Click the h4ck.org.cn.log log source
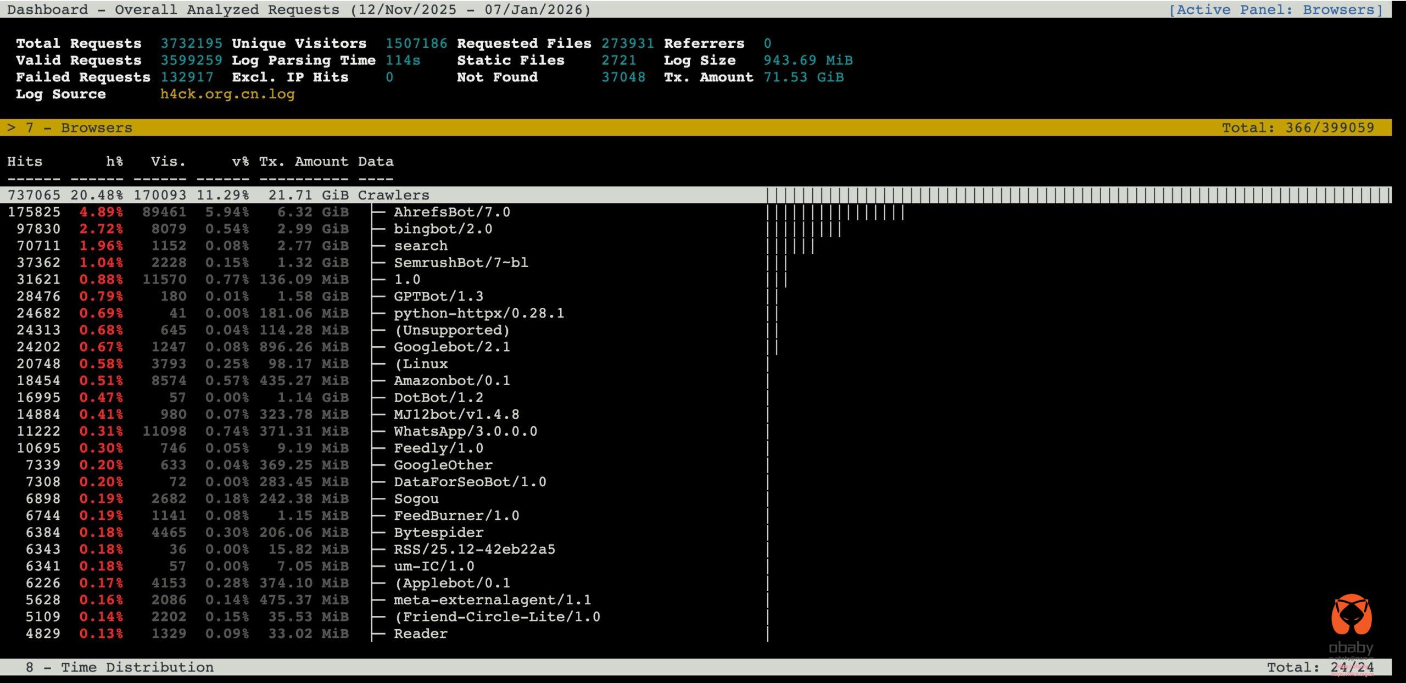The width and height of the screenshot is (1406, 683). click(227, 94)
